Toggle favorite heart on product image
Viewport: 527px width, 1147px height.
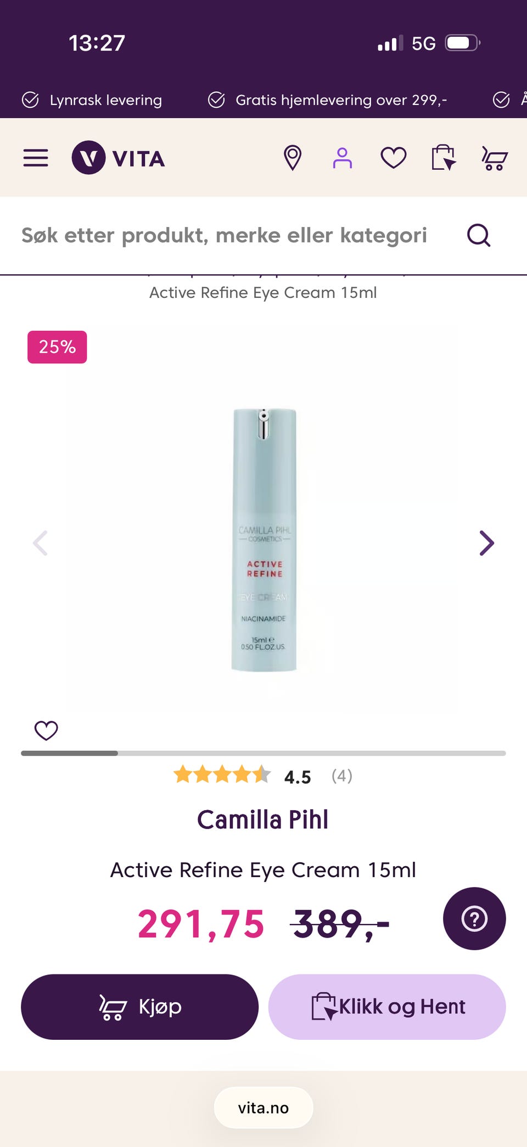(46, 730)
